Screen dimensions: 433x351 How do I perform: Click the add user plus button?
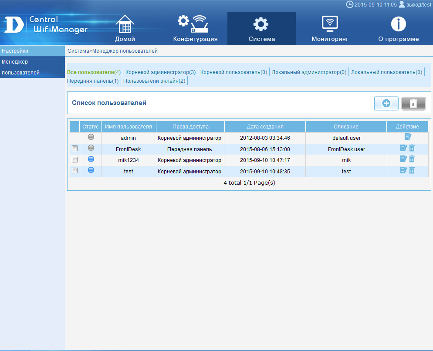pyautogui.click(x=386, y=103)
